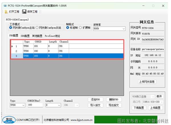Click the www.bjpct.com.cn website text

82,120
